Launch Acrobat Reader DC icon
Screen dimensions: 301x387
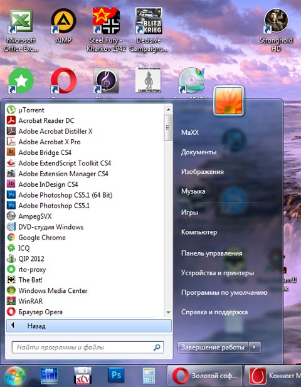point(11,120)
